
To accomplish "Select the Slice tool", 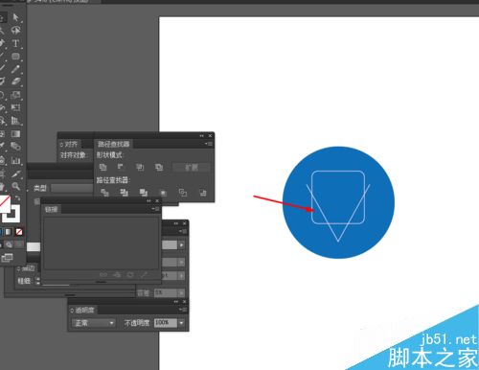I will [x=15, y=173].
